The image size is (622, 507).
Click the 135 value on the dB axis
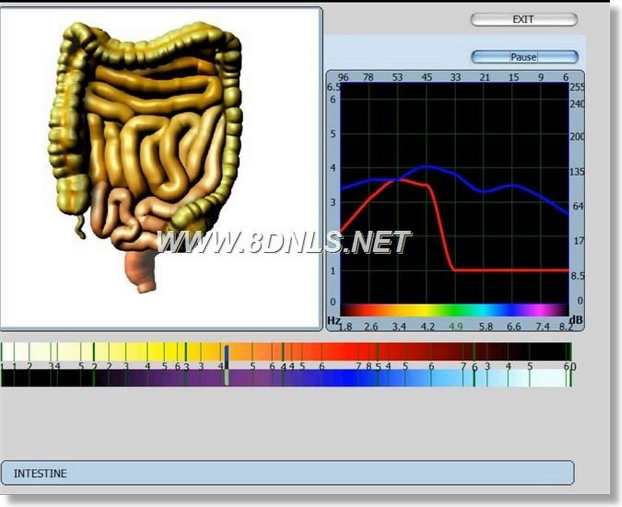pos(577,172)
